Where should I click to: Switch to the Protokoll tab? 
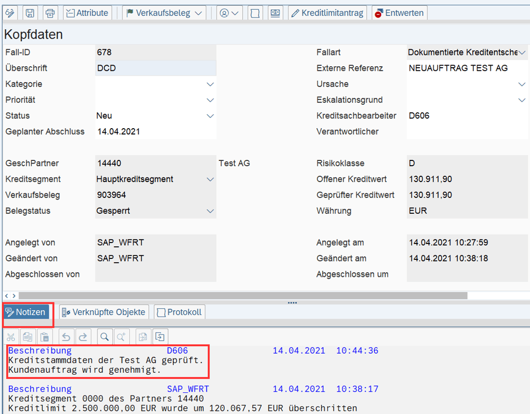(180, 312)
